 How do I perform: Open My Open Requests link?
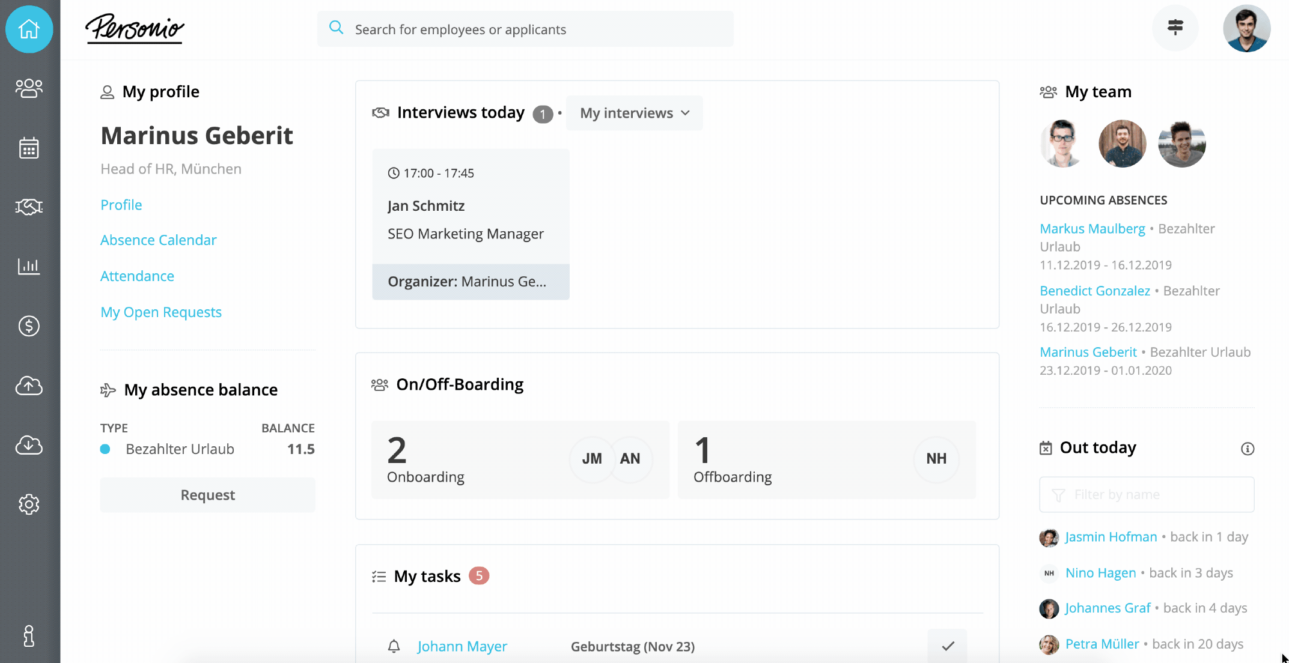click(161, 312)
